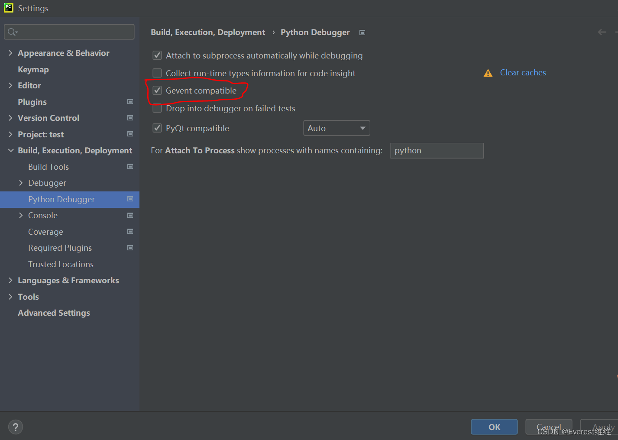Click the Cancel button
The height and width of the screenshot is (440, 618).
pyautogui.click(x=549, y=427)
